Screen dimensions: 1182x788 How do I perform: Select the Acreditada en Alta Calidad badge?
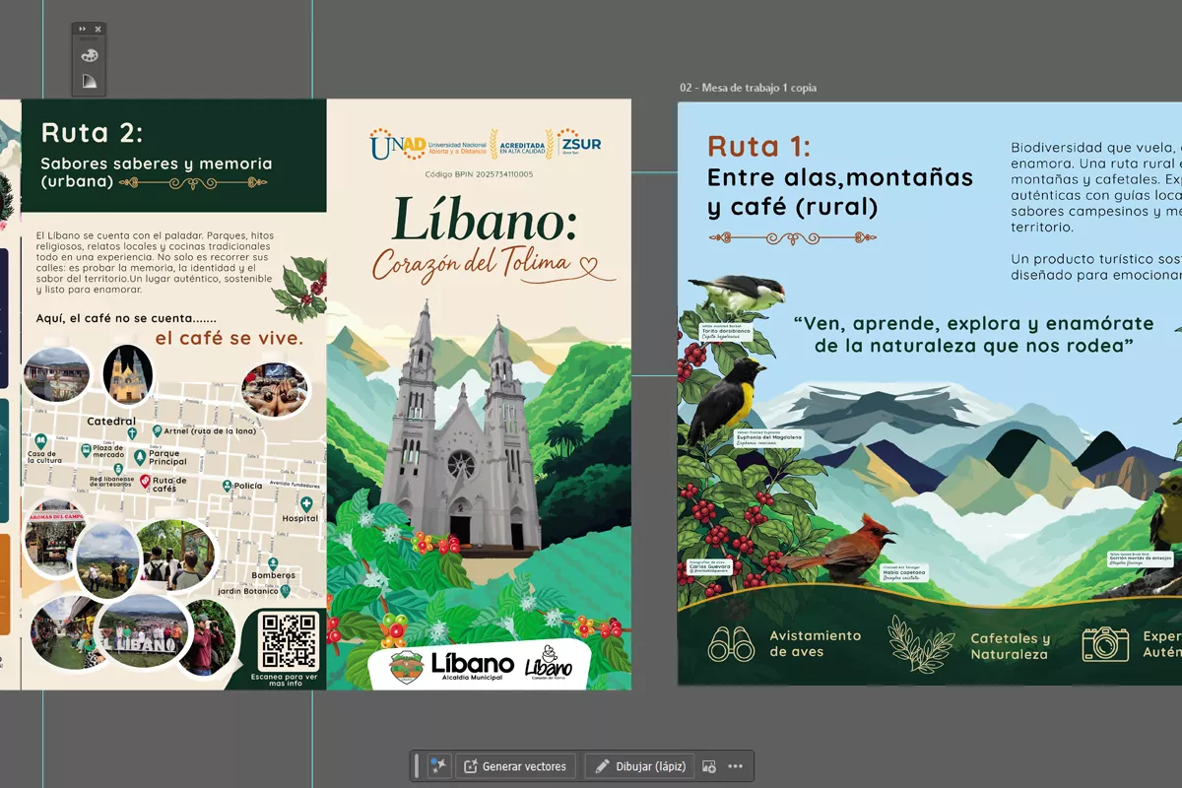(521, 144)
